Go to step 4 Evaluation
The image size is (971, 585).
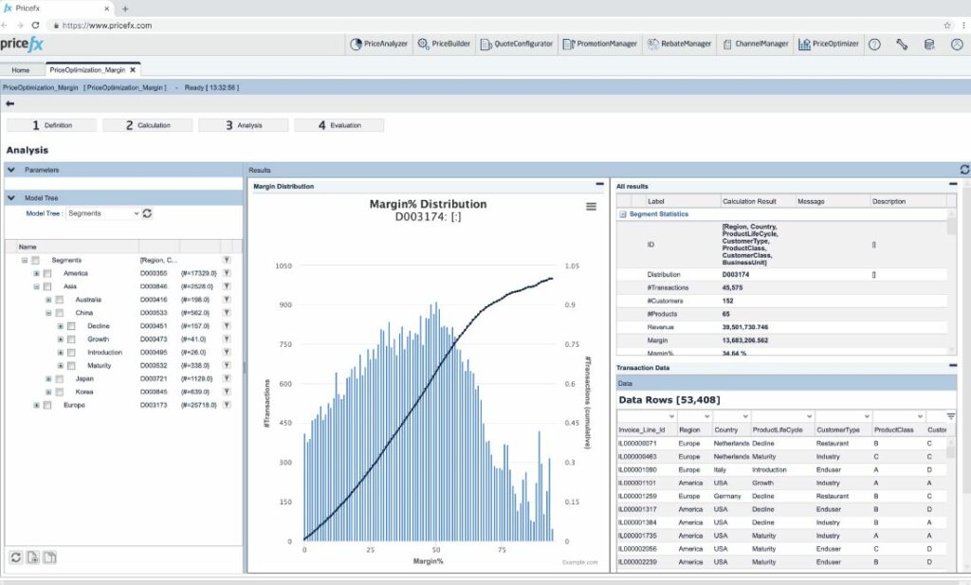[x=339, y=125]
